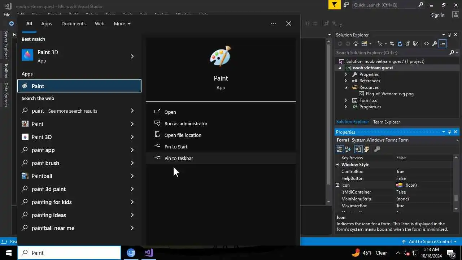Open the Team Explorer tab
Screen dimensions: 462x260
[387, 122]
